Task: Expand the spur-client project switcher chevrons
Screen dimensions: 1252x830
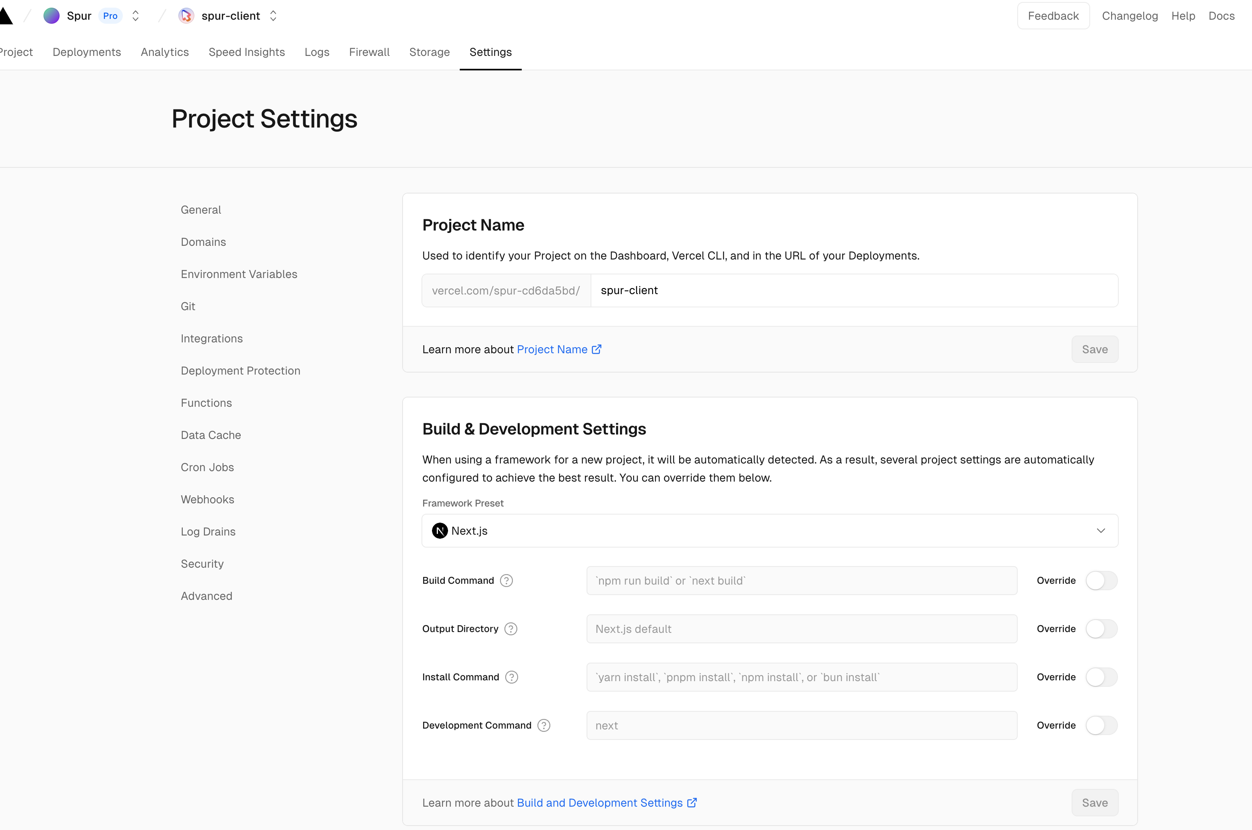Action: point(273,16)
